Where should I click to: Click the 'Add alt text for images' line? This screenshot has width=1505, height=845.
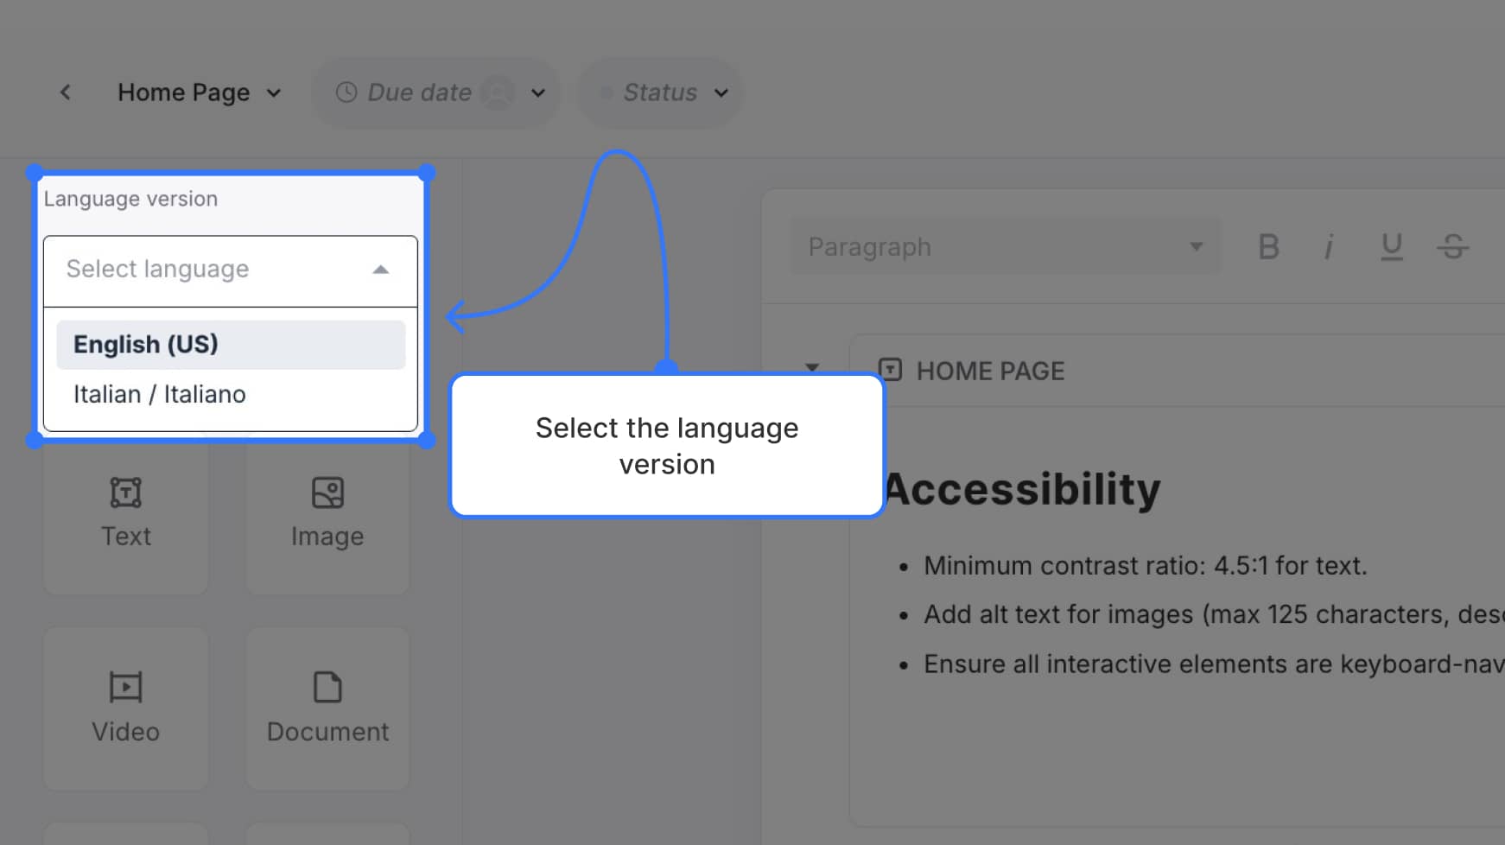1214,614
